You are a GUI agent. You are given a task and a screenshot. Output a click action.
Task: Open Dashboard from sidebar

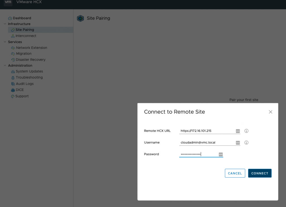pyautogui.click(x=22, y=18)
